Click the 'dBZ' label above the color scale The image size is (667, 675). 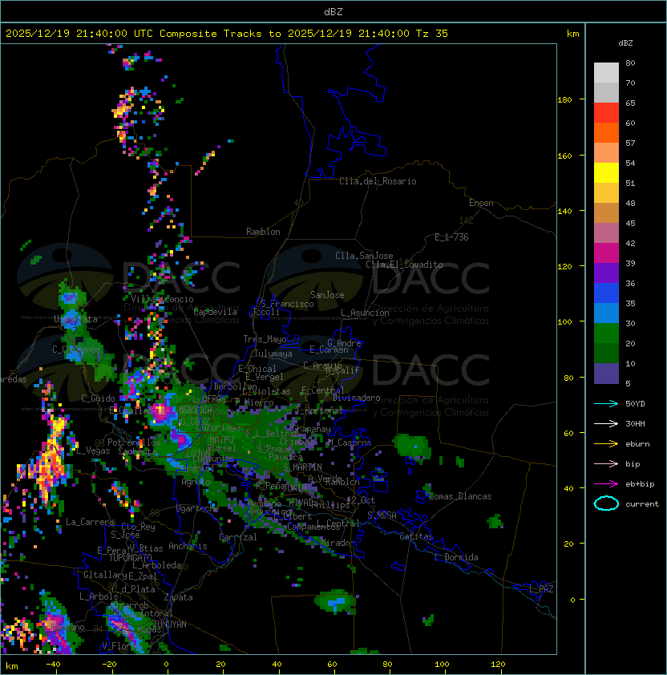click(x=625, y=43)
